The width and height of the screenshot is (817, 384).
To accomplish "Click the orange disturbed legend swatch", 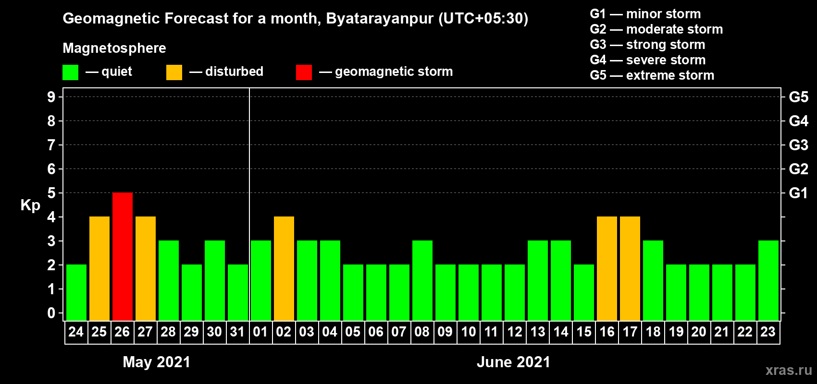I will pos(174,72).
